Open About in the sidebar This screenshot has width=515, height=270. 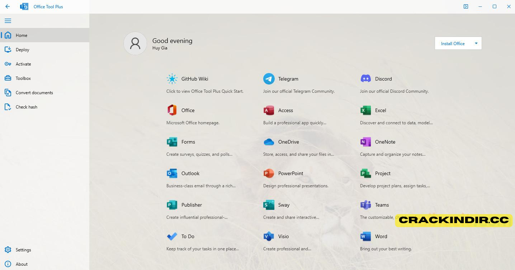[x=44, y=264]
